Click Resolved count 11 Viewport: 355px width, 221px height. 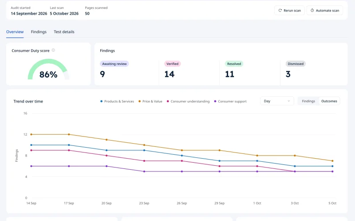[x=229, y=74]
